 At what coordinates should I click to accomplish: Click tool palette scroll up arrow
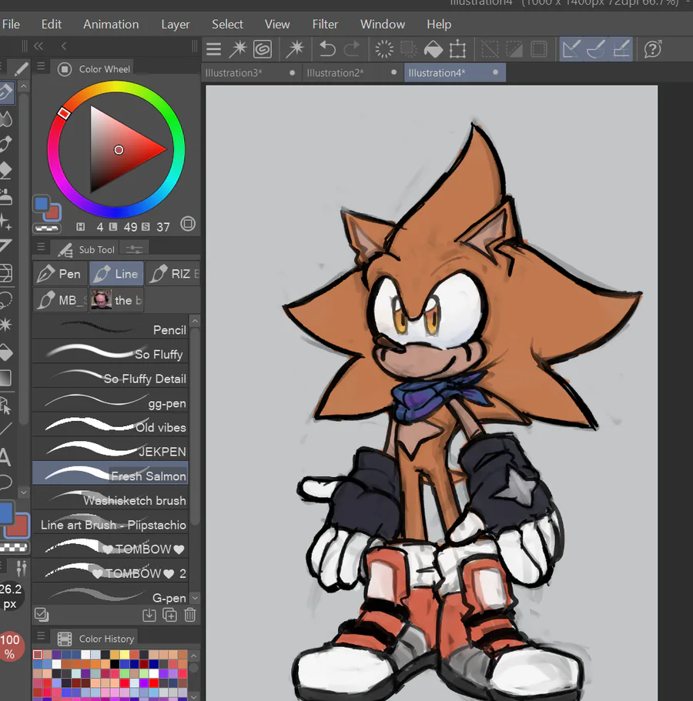(24, 86)
